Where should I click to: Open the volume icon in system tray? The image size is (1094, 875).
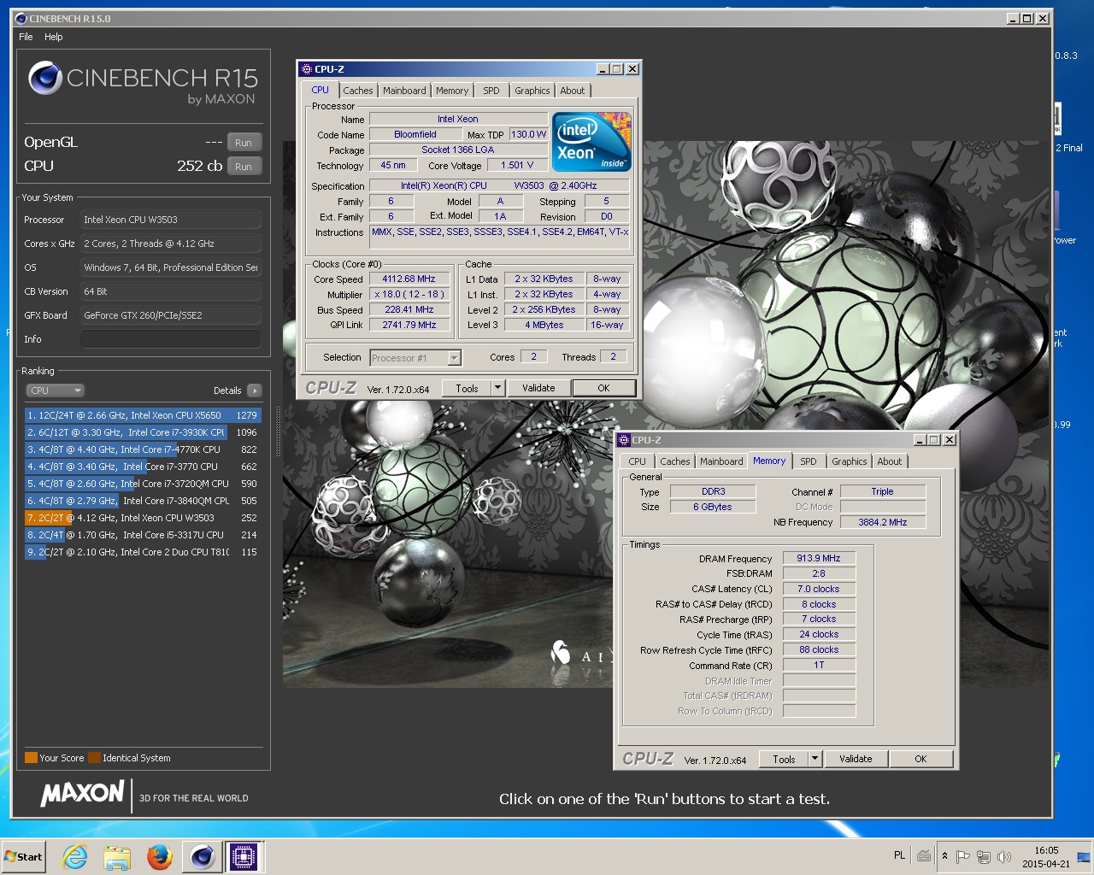(x=1004, y=856)
